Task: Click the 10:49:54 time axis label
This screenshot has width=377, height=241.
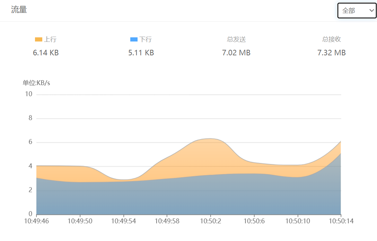Action: pyautogui.click(x=123, y=221)
